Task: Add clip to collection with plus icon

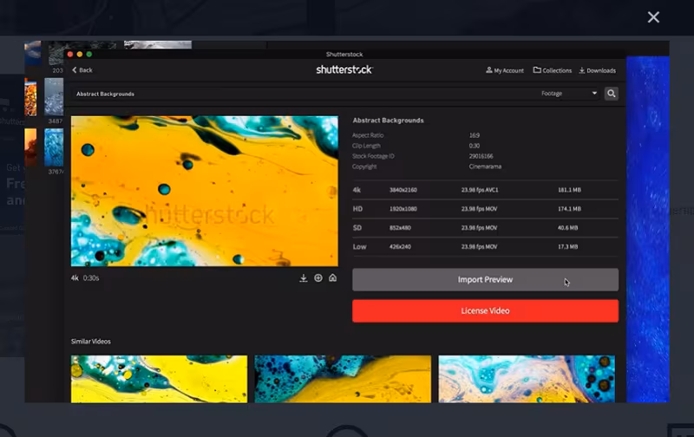Action: click(318, 277)
